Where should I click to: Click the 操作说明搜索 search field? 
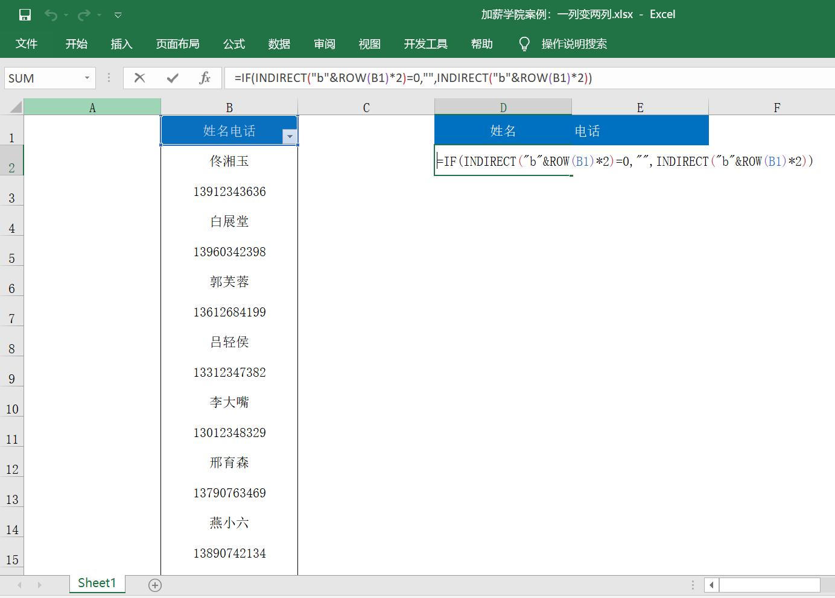pyautogui.click(x=573, y=43)
